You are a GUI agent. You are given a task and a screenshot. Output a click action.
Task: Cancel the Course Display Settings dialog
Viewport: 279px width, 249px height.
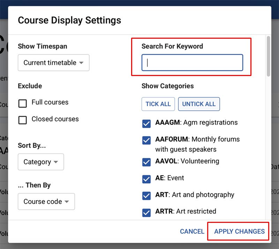[192, 231]
